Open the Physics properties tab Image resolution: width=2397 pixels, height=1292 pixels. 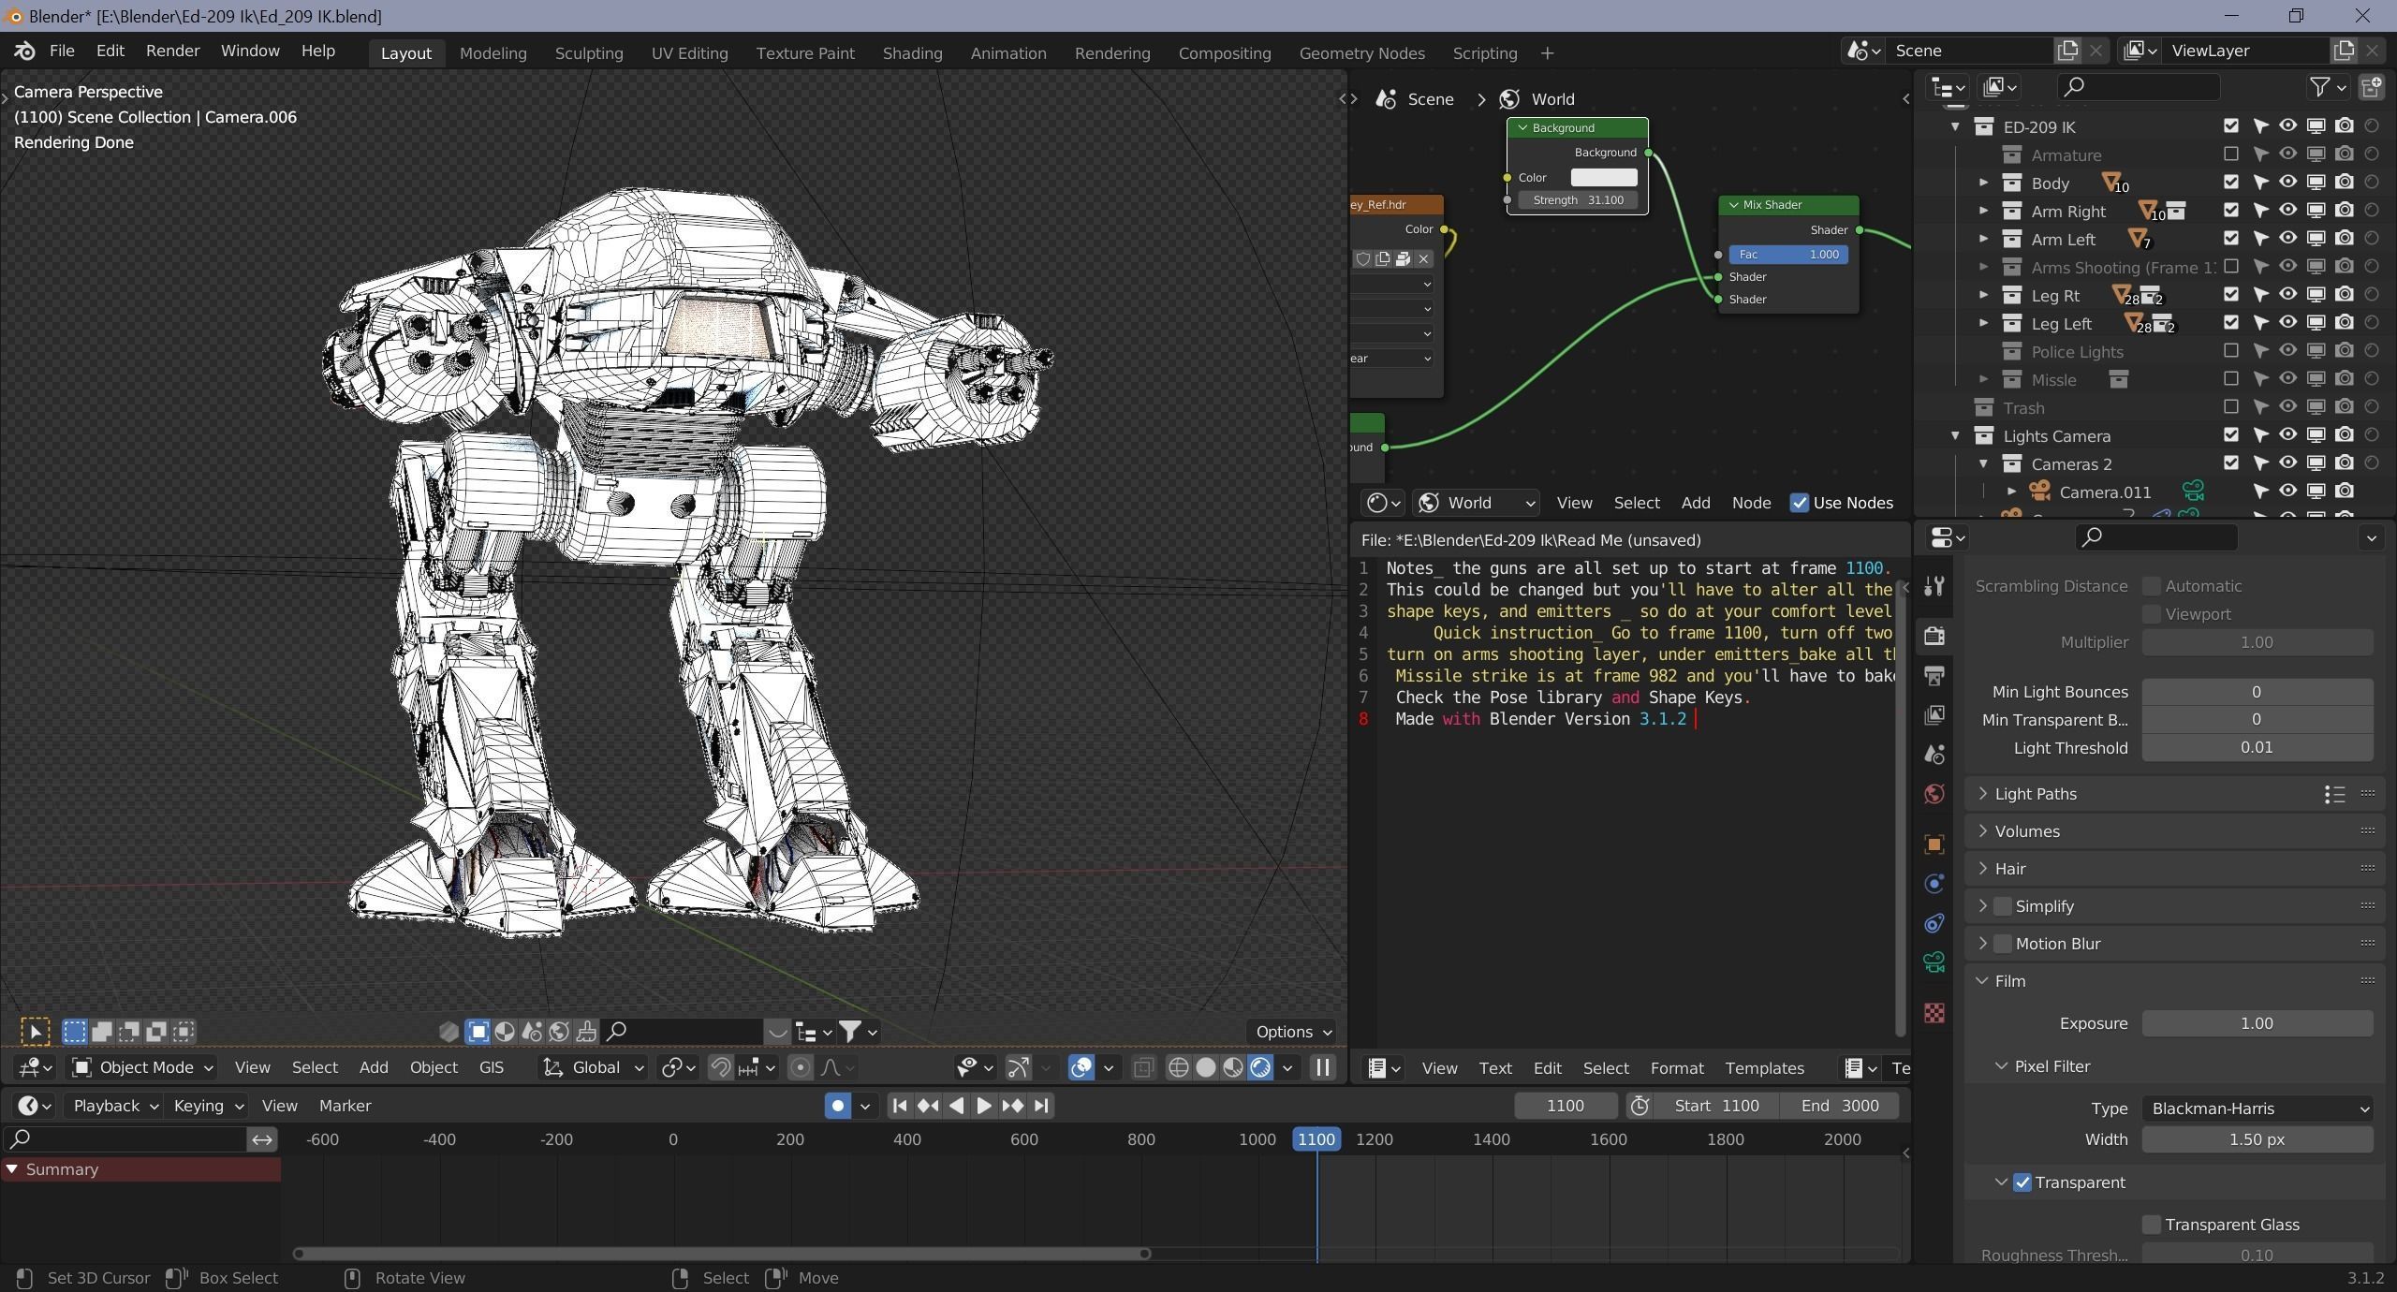pos(1934,884)
